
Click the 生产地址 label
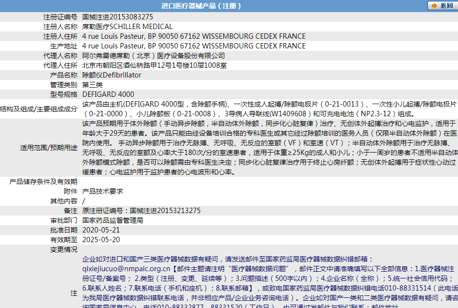pyautogui.click(x=64, y=46)
